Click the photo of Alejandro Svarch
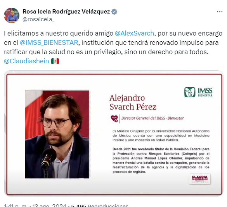The height and width of the screenshot is (207, 227). pyautogui.click(x=57, y=134)
